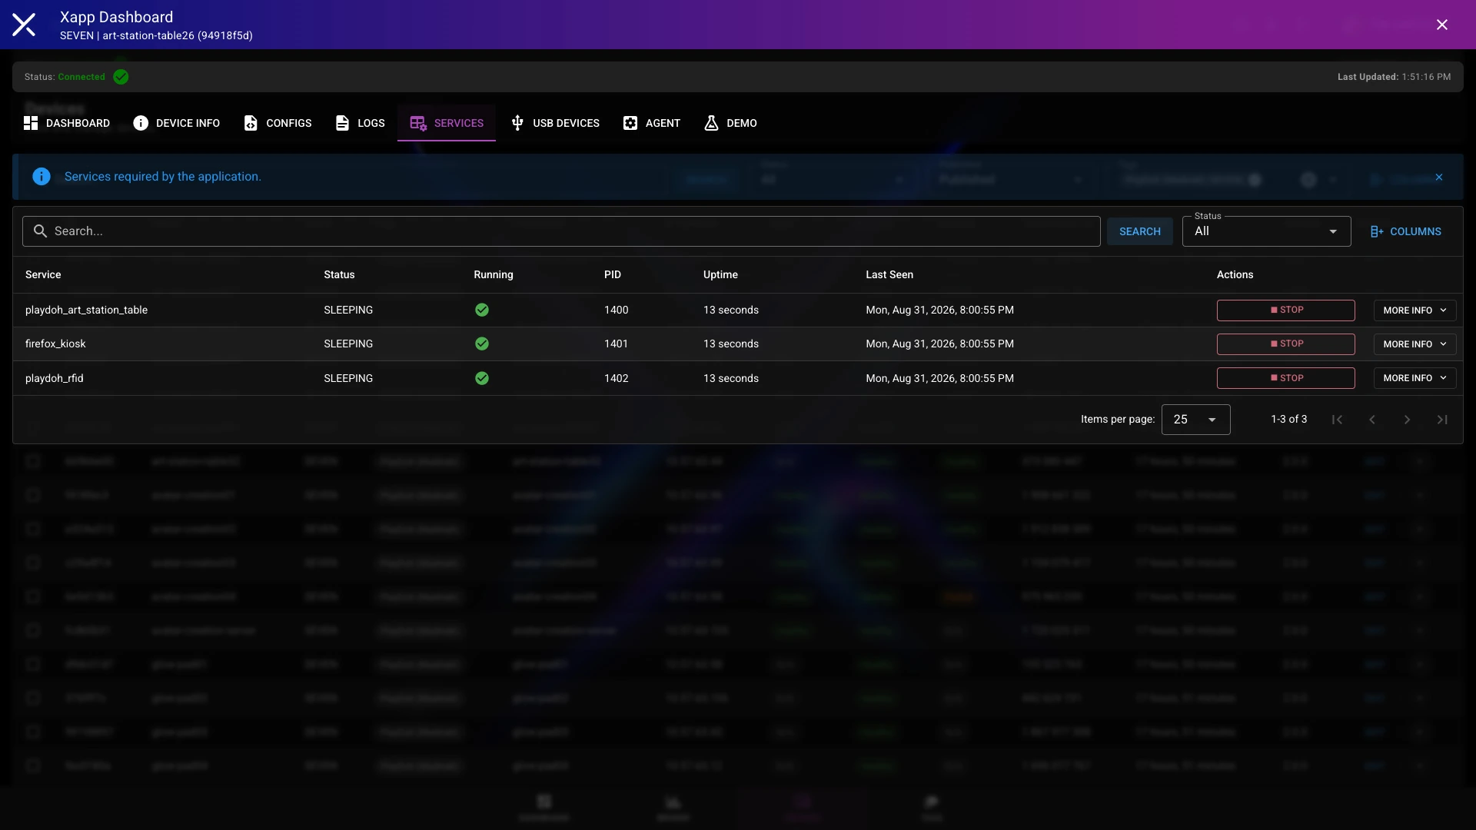Go to next page of services

pyautogui.click(x=1407, y=420)
